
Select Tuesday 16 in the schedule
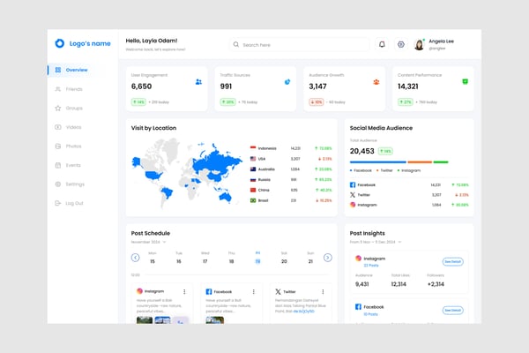tap(179, 258)
